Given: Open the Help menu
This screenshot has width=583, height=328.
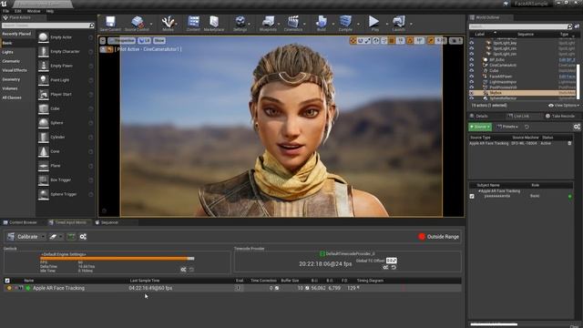Looking at the screenshot, I should [50, 11].
